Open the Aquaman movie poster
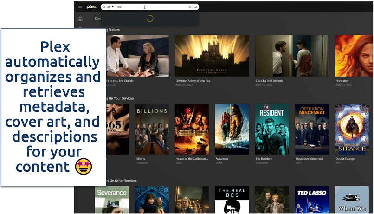 (x=232, y=129)
